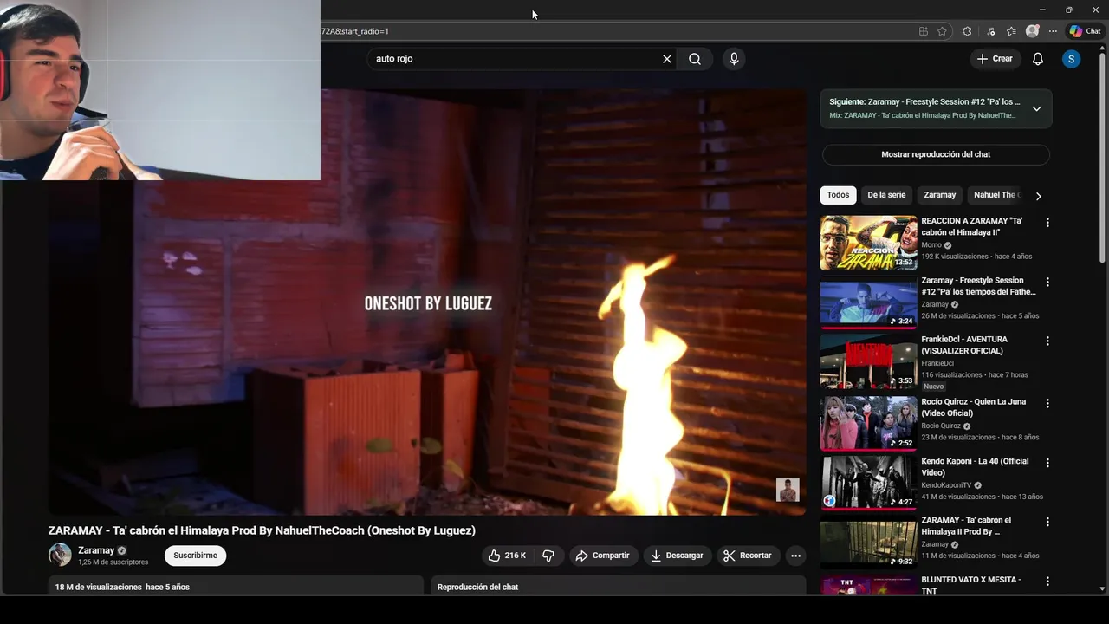Viewport: 1109px width, 624px height.
Task: Open more actions ellipsis under video
Action: click(x=795, y=556)
